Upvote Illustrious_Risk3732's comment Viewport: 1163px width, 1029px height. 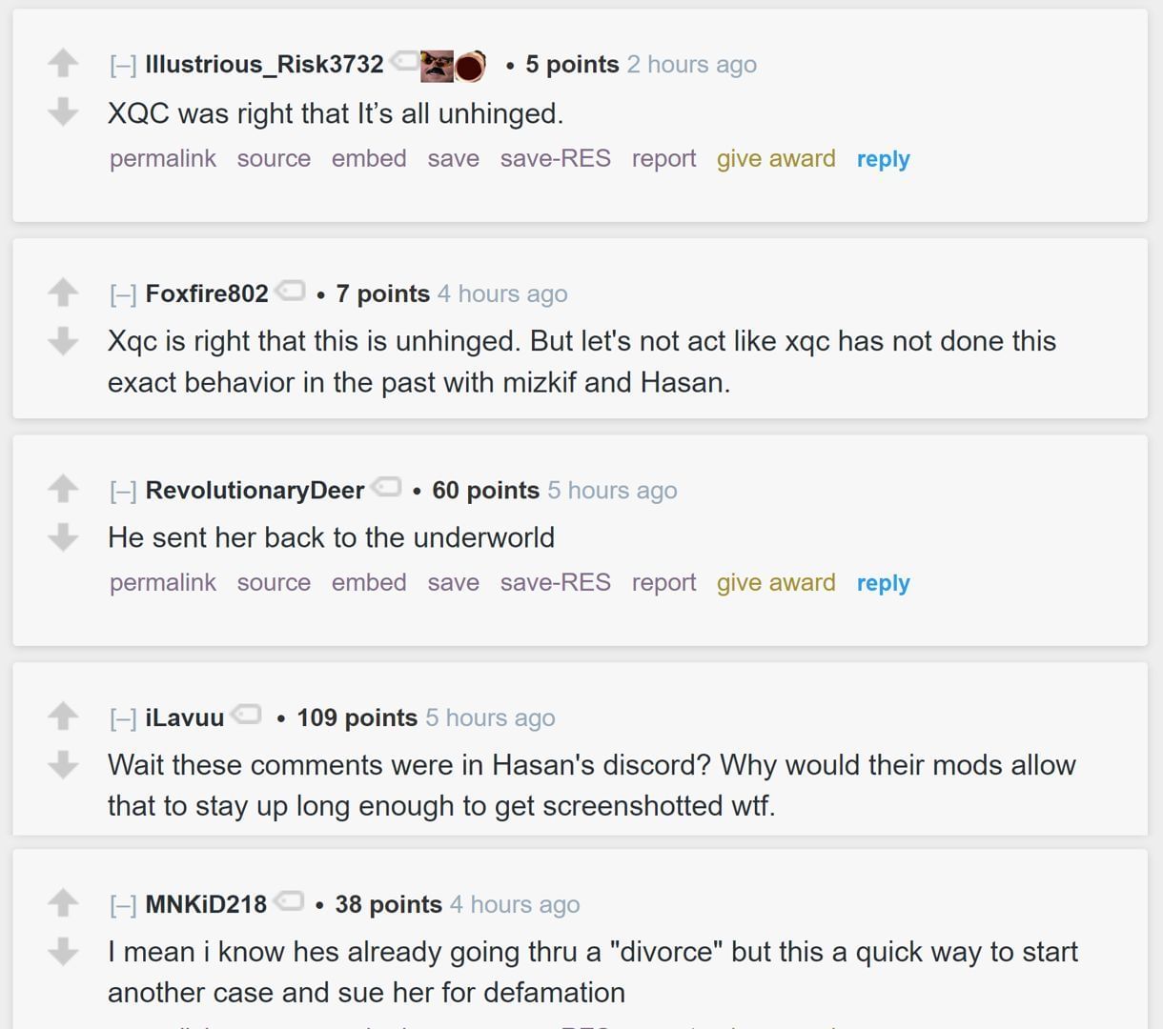point(63,63)
